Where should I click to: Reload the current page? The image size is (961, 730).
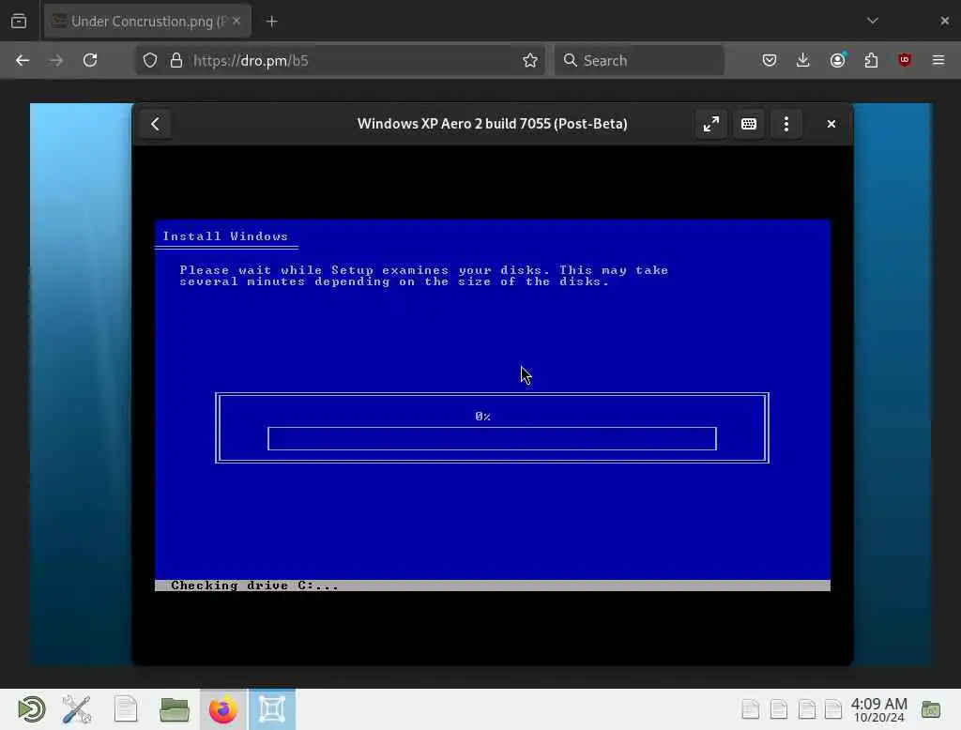tap(90, 60)
